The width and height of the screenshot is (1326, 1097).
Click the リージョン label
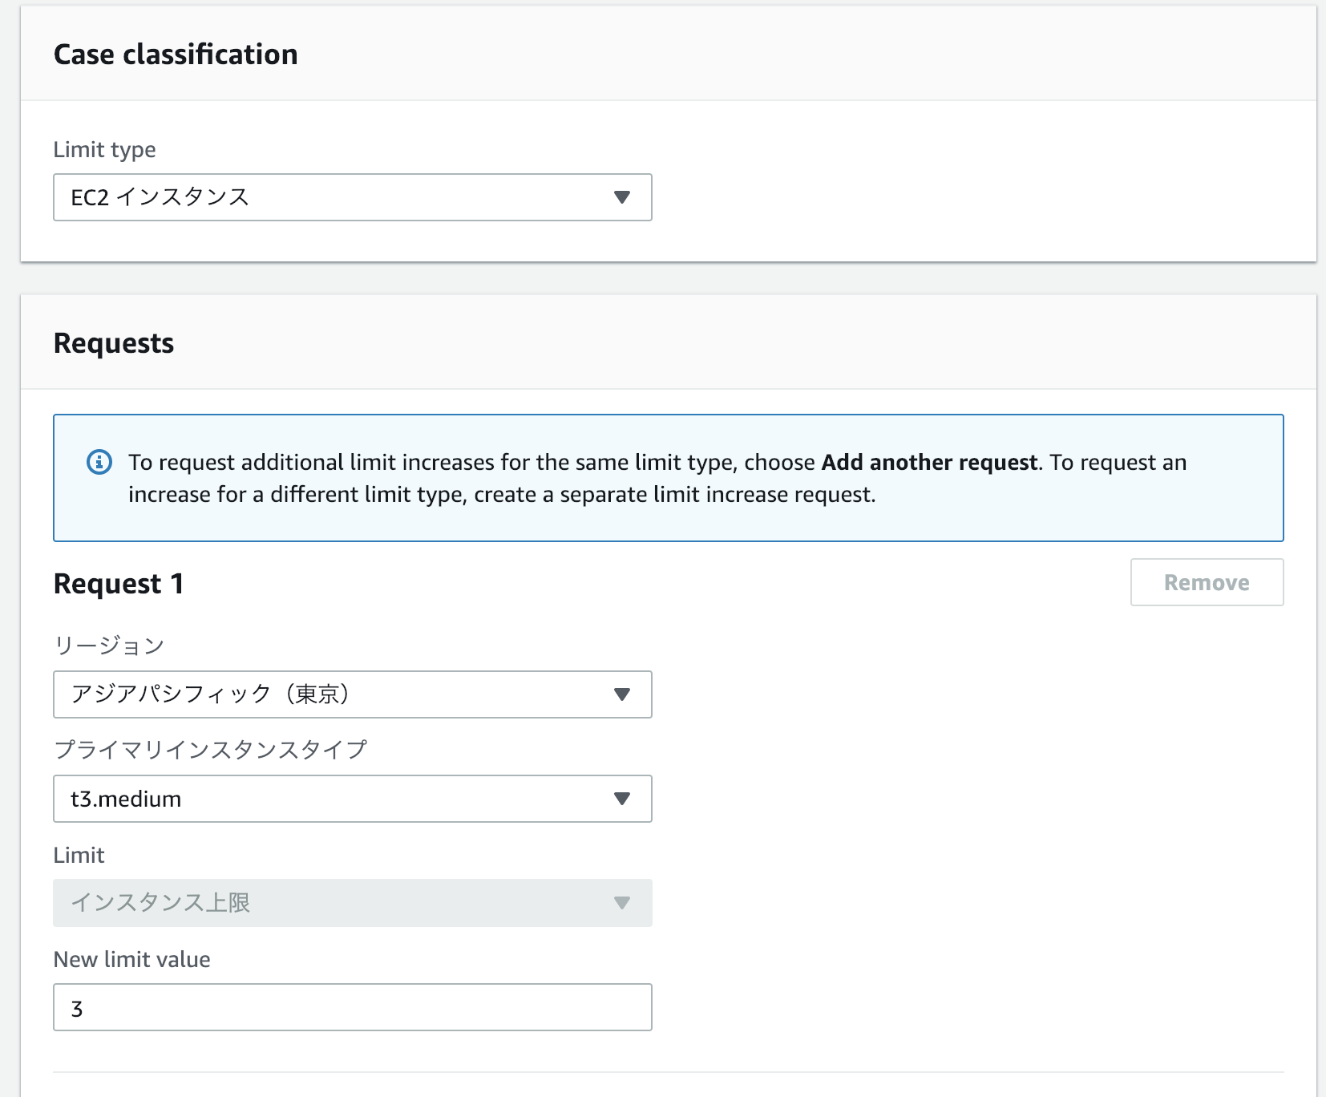point(109,646)
